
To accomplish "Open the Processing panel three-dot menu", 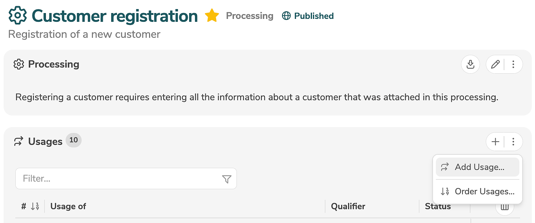I will click(x=513, y=65).
